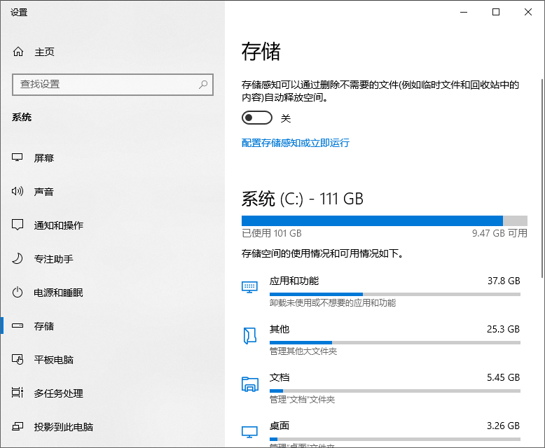Open 投影到此电脑 settings
545x448 pixels.
coord(113,426)
